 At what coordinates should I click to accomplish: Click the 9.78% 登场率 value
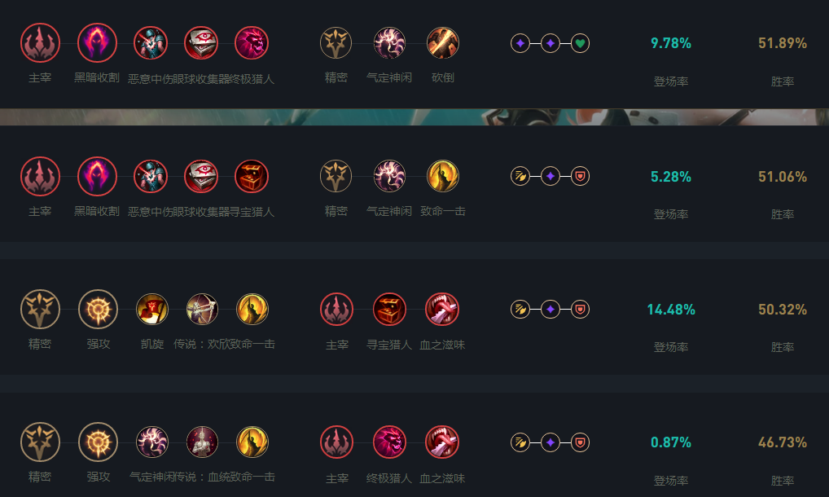(671, 43)
